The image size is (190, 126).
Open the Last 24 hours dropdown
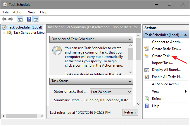point(111,92)
